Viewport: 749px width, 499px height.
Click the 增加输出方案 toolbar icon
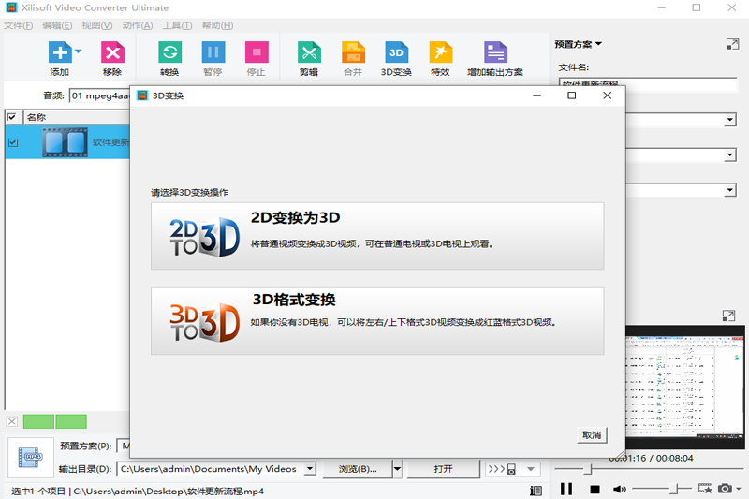point(495,52)
